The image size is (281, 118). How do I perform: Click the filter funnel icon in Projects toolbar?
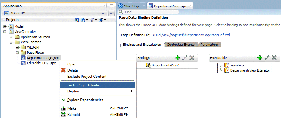click(x=92, y=20)
